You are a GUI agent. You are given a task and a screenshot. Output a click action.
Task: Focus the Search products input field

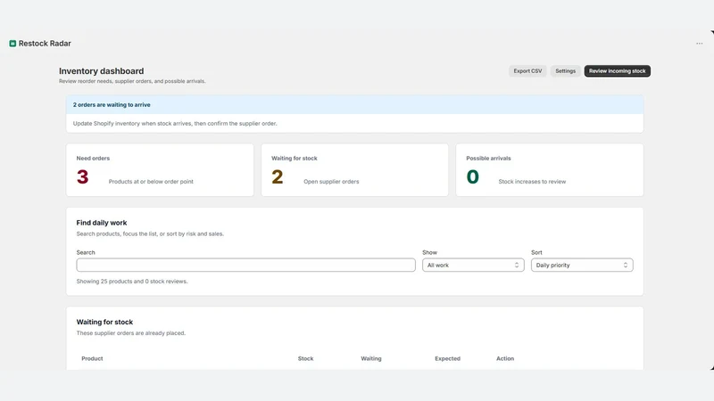(x=246, y=265)
